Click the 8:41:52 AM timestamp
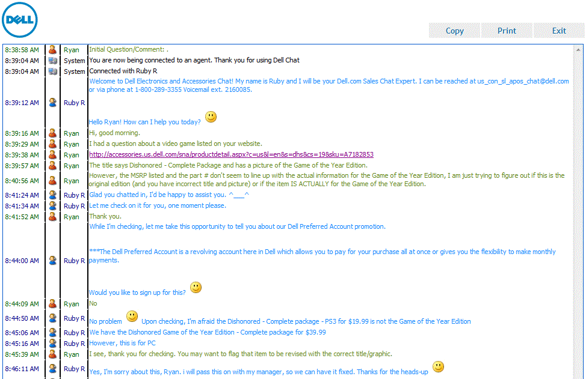The width and height of the screenshot is (586, 379). coord(22,217)
